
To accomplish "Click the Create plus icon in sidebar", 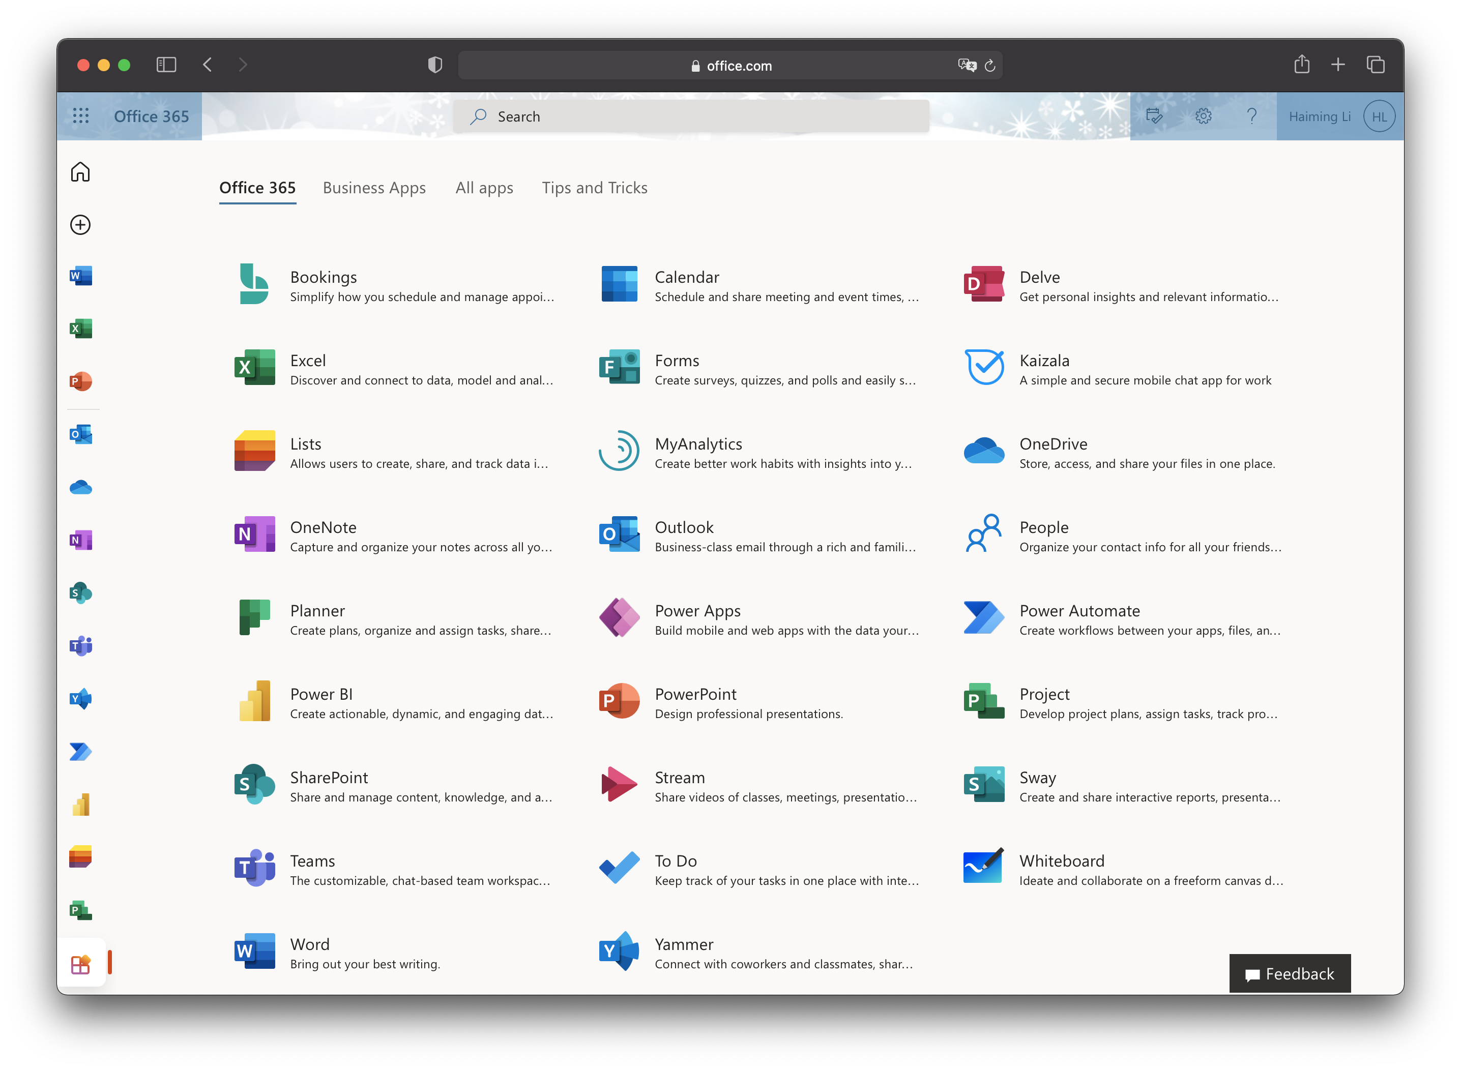I will 80,225.
